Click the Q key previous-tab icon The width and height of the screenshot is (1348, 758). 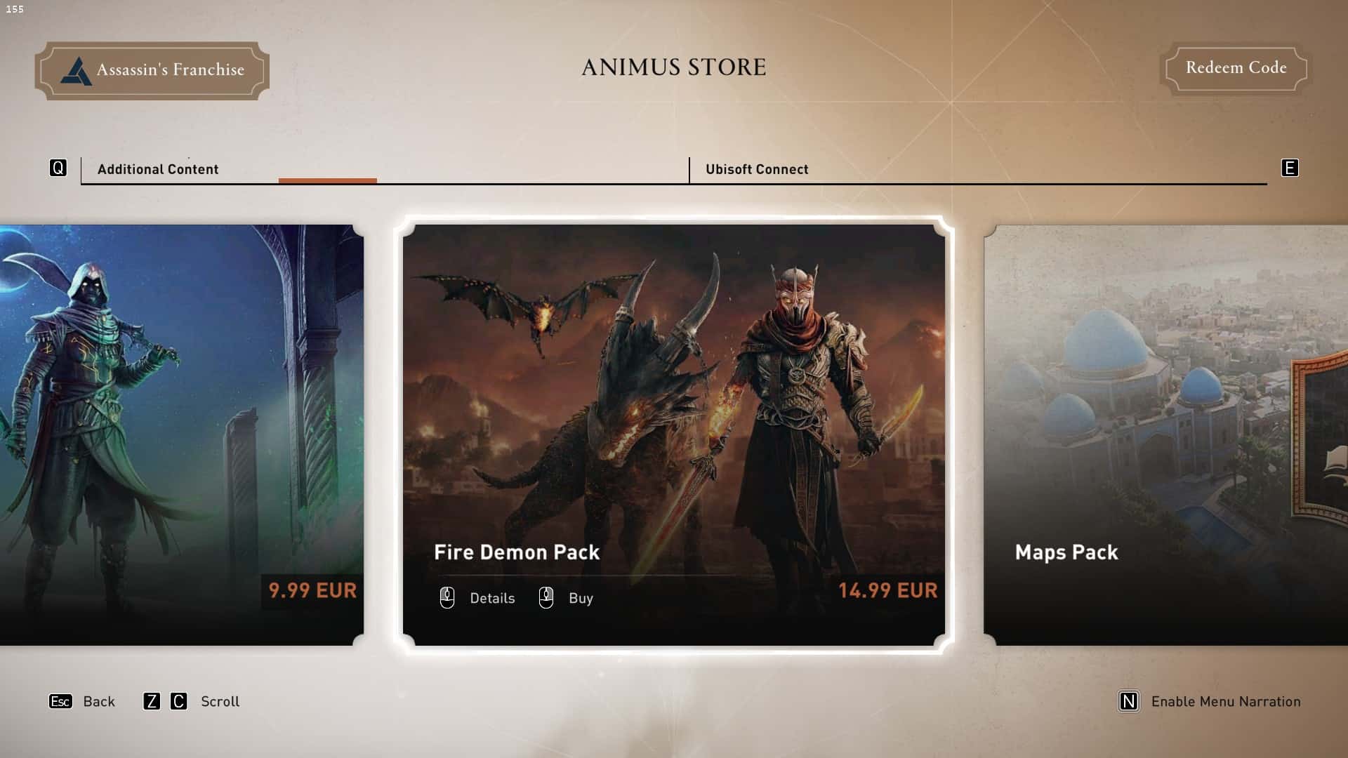pos(58,168)
